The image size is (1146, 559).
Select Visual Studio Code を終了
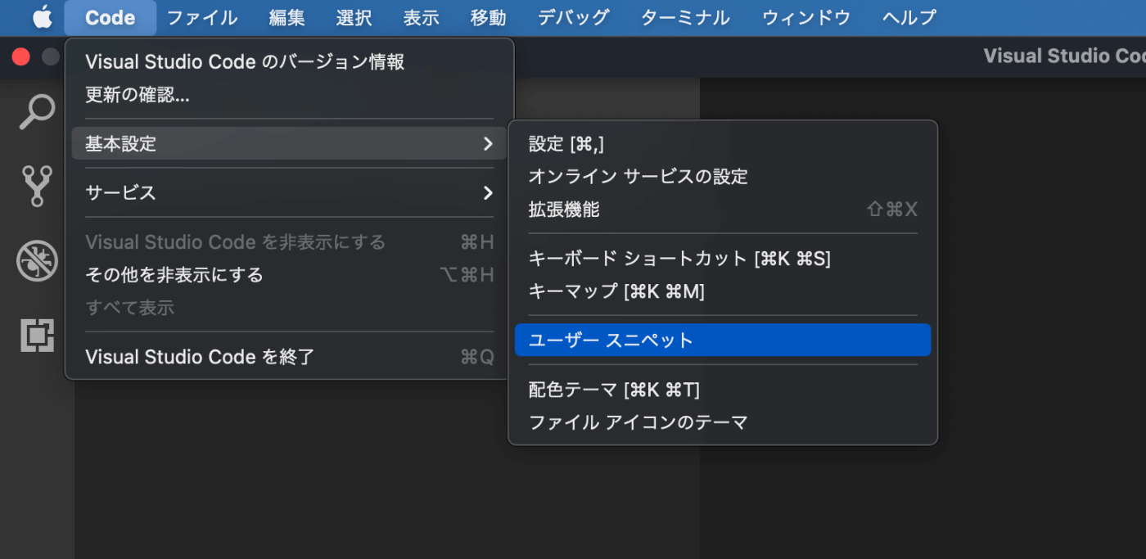point(290,357)
